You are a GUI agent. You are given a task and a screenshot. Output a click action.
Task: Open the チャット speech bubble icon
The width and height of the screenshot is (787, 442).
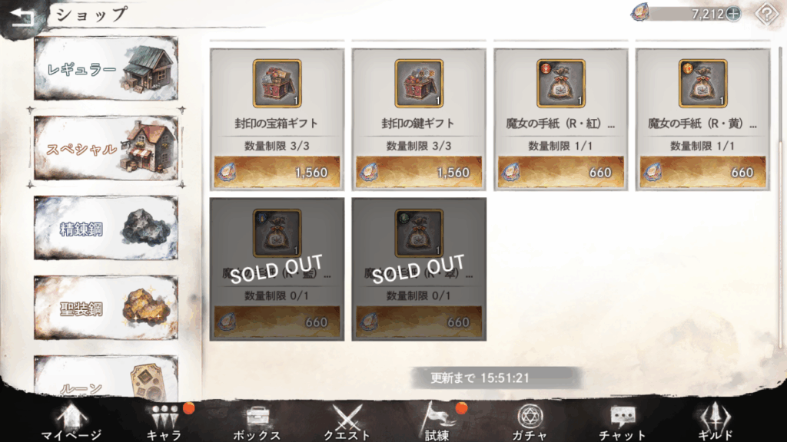623,423
